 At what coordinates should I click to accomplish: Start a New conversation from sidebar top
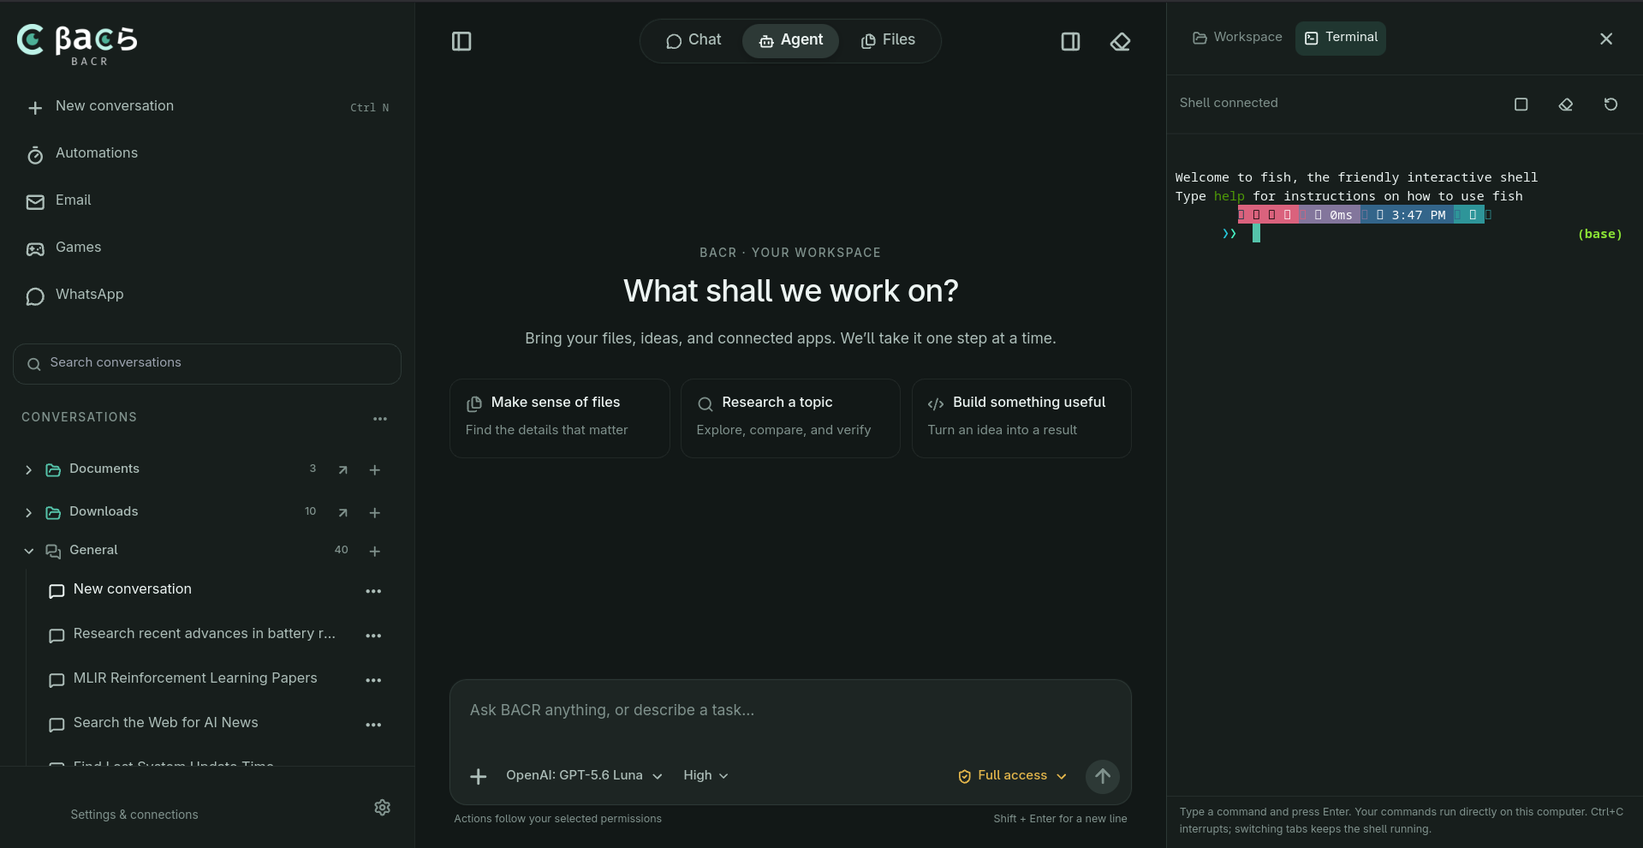(x=207, y=106)
